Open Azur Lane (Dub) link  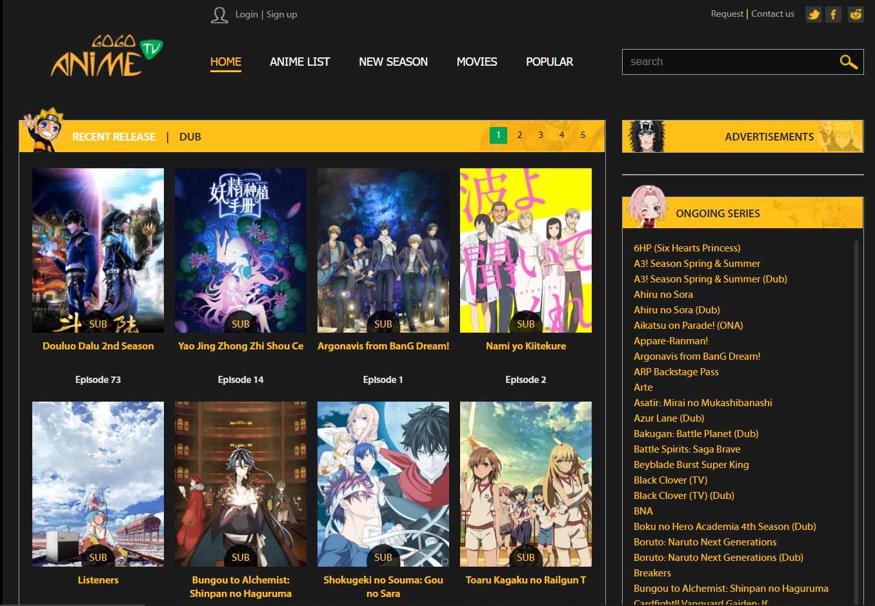(x=669, y=418)
